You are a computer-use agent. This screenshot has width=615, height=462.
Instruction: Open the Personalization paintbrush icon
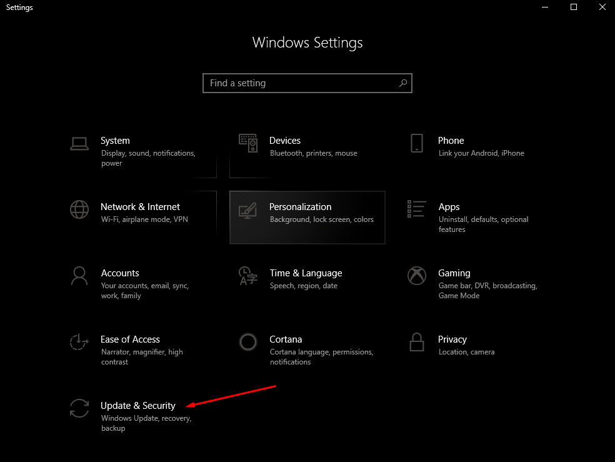(248, 209)
